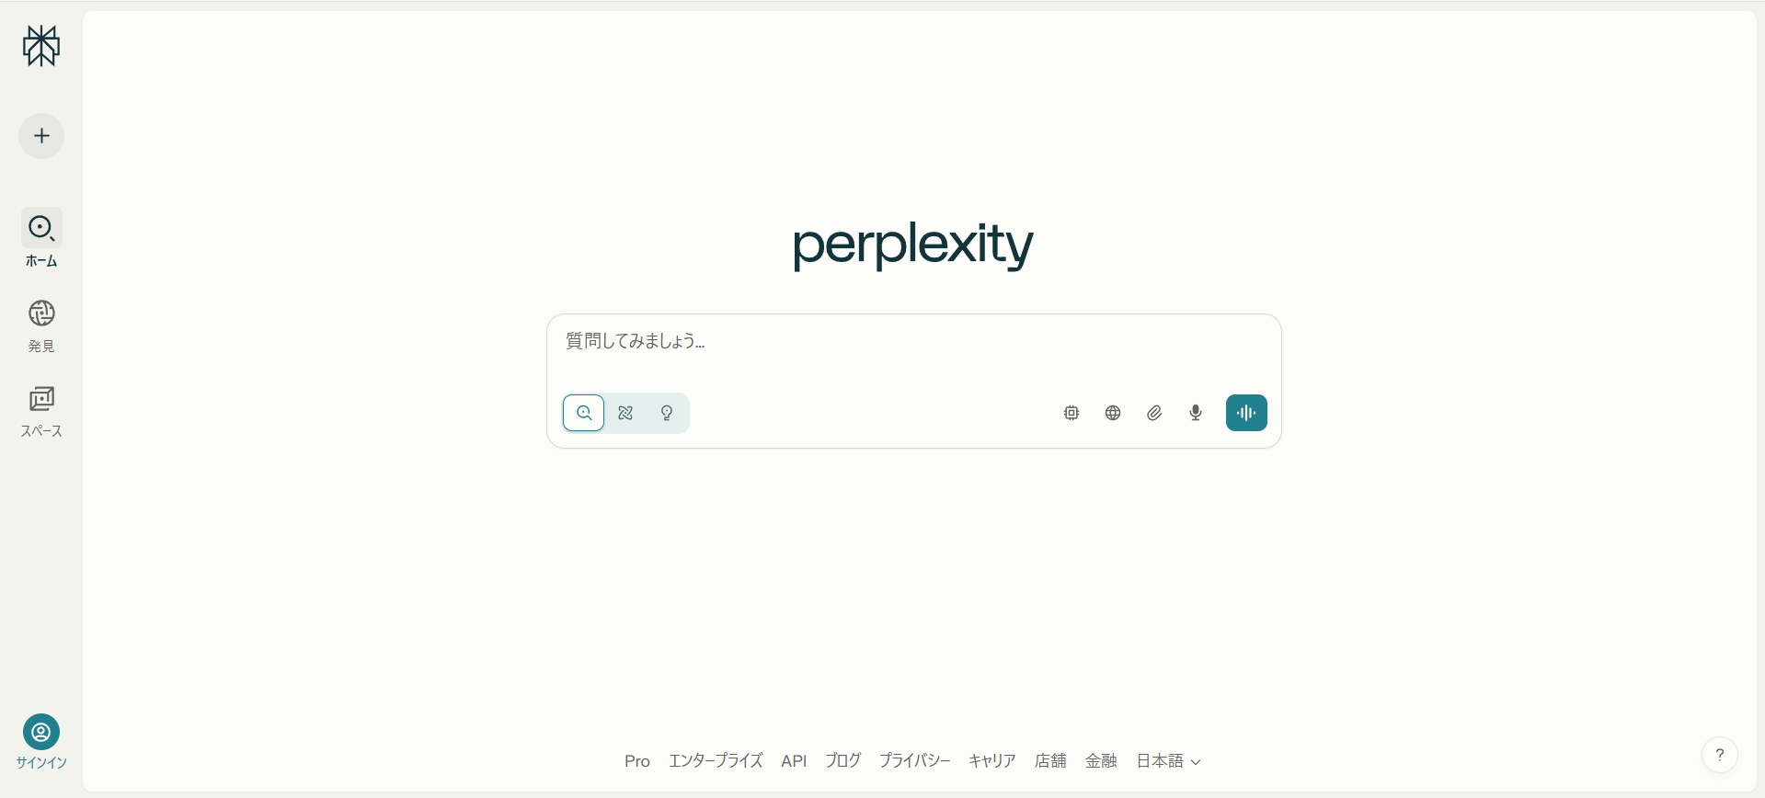This screenshot has height=798, width=1765.
Task: Open the リサーチ mode icon beside search
Action: point(625,413)
